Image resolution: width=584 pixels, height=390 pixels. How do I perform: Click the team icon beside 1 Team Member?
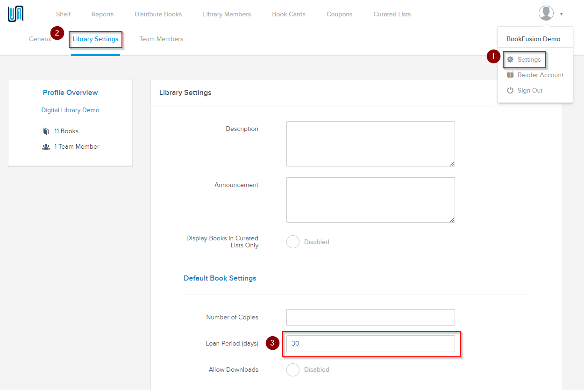coord(46,147)
